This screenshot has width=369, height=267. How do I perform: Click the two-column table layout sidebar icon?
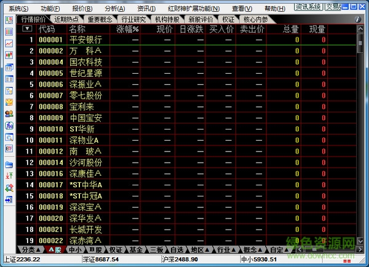(x=9, y=79)
